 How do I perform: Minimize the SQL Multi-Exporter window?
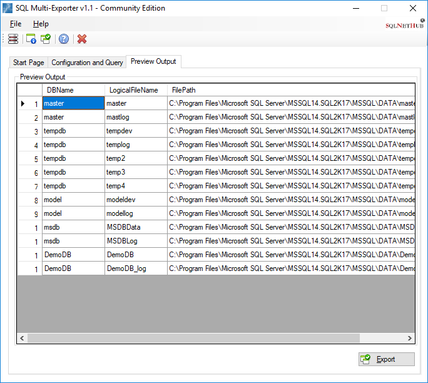pos(356,8)
